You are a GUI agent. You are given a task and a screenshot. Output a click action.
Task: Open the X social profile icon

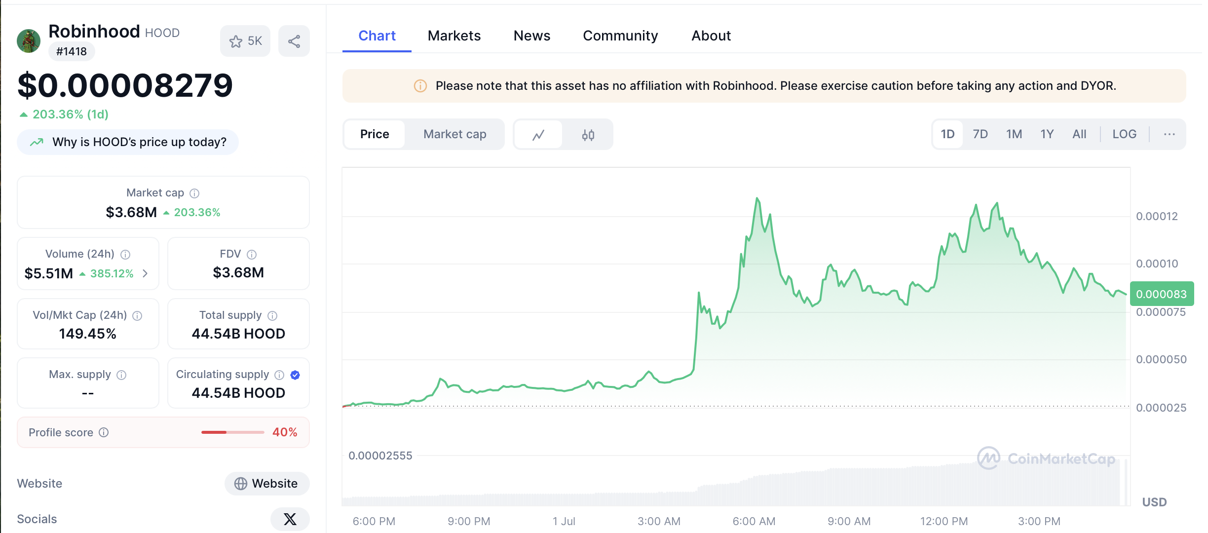[290, 519]
